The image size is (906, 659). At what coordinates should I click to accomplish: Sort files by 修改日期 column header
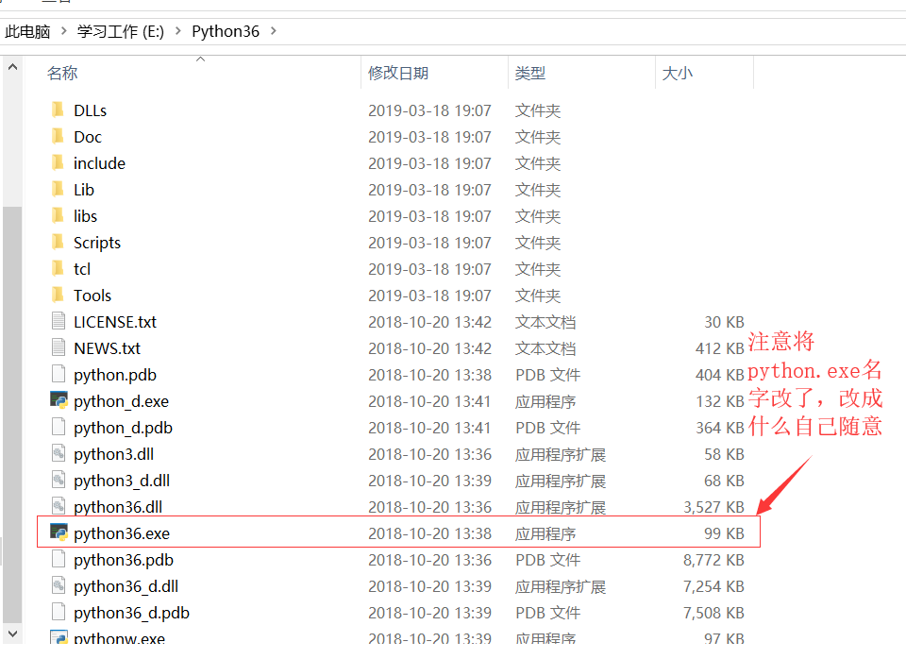pyautogui.click(x=398, y=73)
